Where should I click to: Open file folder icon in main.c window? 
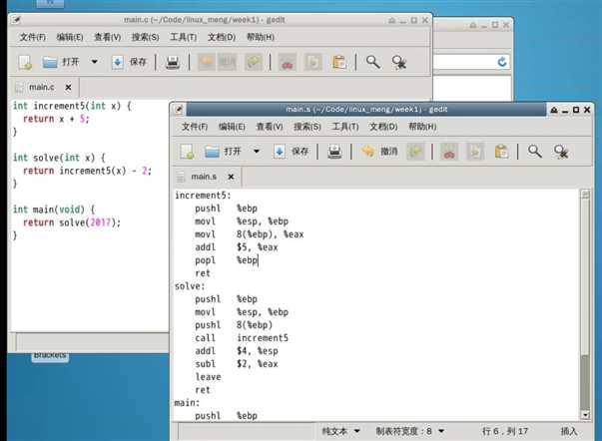point(50,62)
